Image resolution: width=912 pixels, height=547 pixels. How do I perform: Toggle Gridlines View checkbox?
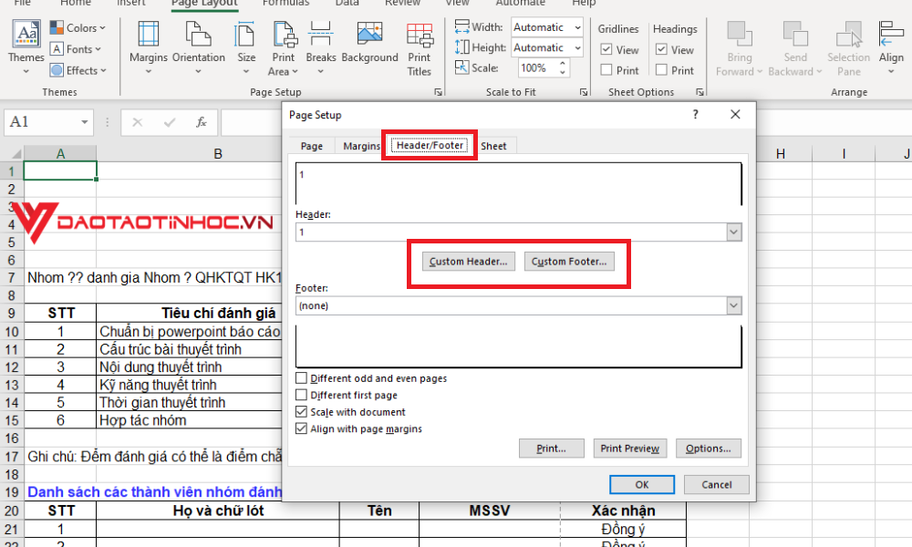(606, 49)
